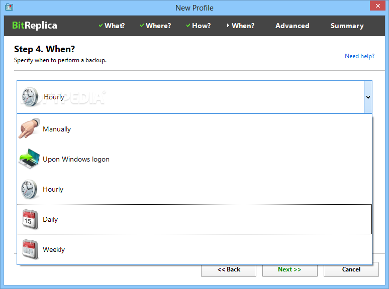Click the << Back button

click(x=229, y=269)
